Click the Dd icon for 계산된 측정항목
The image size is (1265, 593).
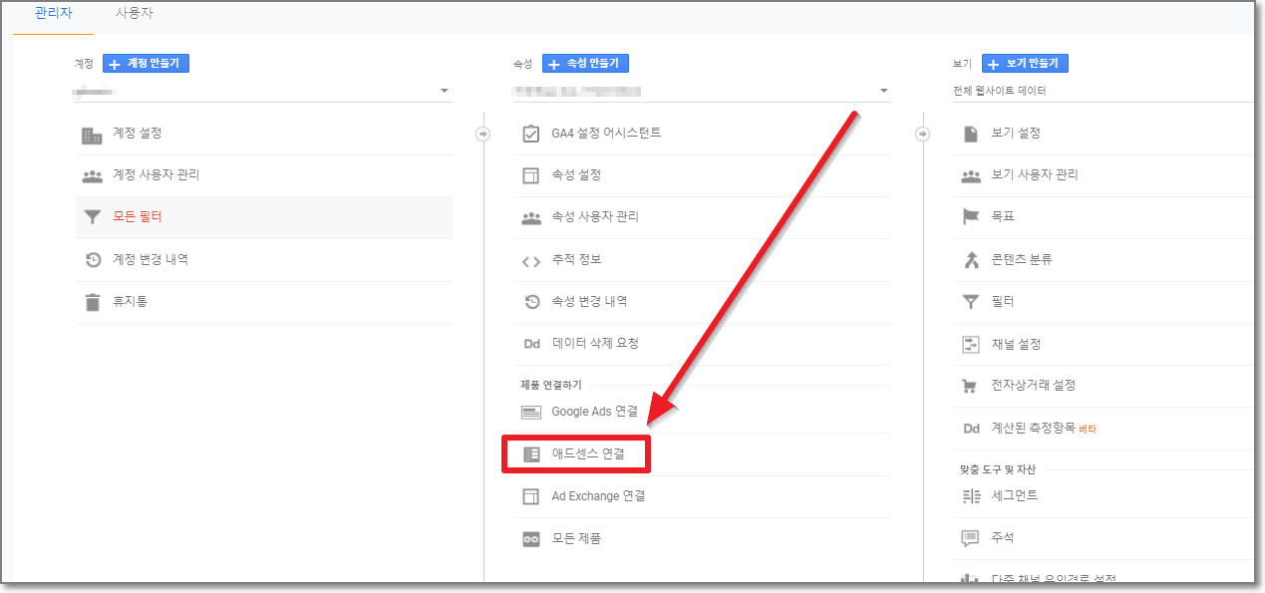(971, 429)
